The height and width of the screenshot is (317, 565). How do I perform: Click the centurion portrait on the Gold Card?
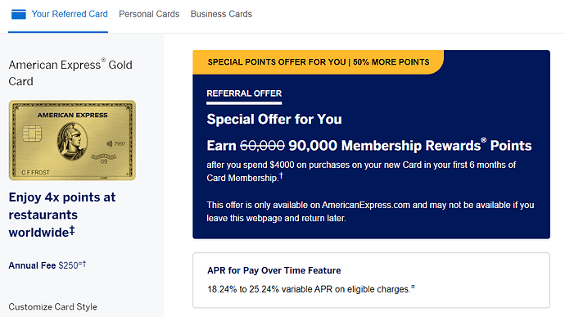pyautogui.click(x=72, y=142)
